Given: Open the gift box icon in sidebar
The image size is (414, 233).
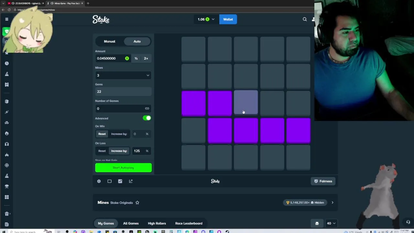Looking at the screenshot, I should [x=6, y=214].
